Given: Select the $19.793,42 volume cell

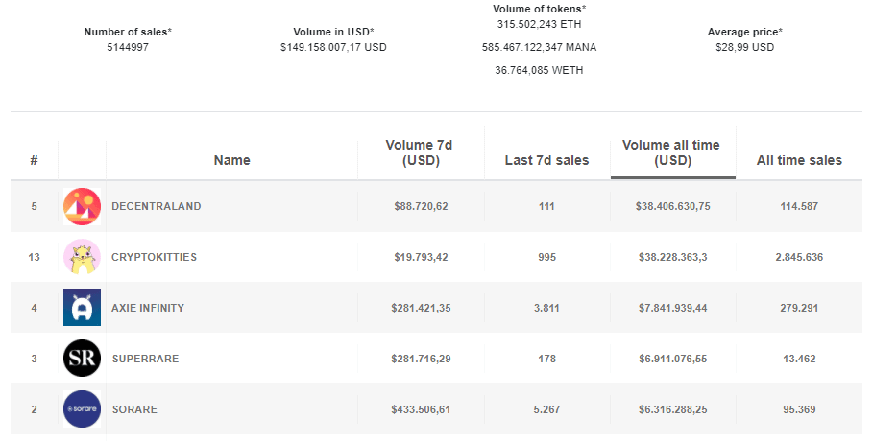Looking at the screenshot, I should point(421,257).
